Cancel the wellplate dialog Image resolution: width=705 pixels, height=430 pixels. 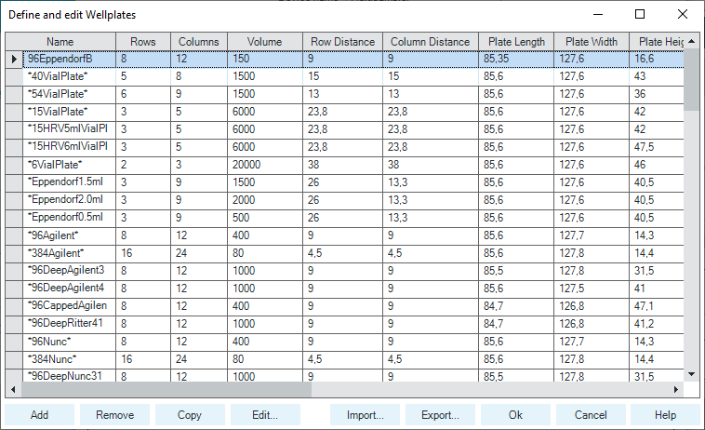pos(591,415)
